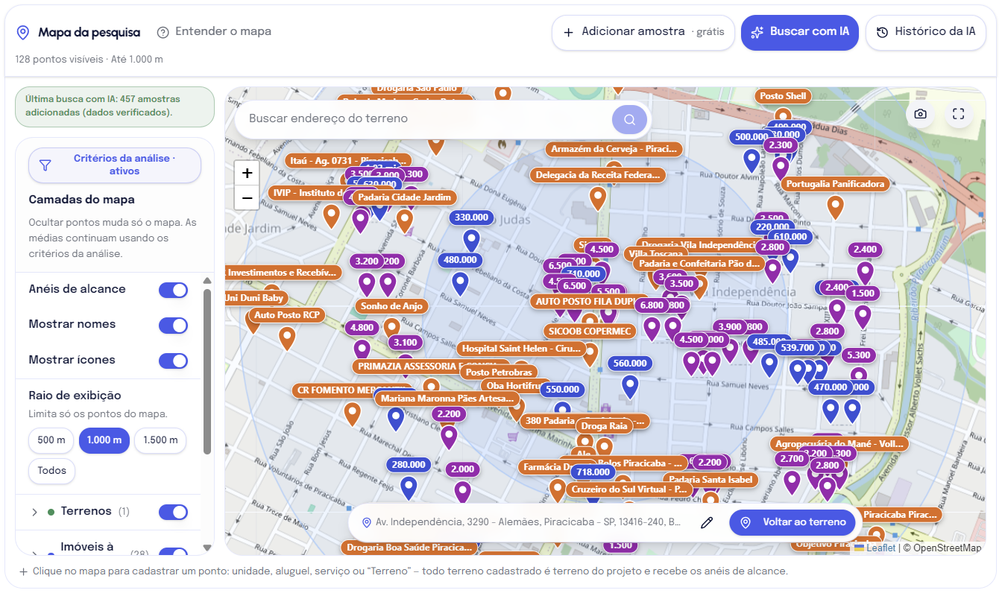
Task: Click the Sonho de Anjo label
Action: [391, 305]
